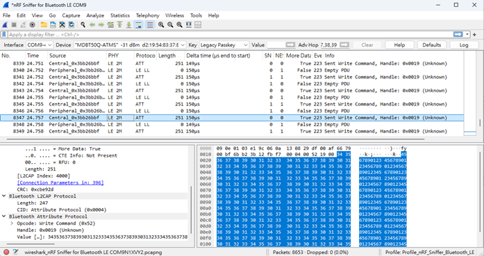Image resolution: width=484 pixels, height=256 pixels.
Task: Open the Key Legacy Passkey dropdown
Action: tap(224, 45)
